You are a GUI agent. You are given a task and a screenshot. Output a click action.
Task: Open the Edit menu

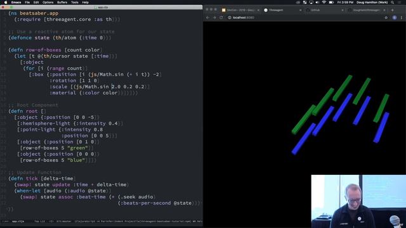click(36, 3)
